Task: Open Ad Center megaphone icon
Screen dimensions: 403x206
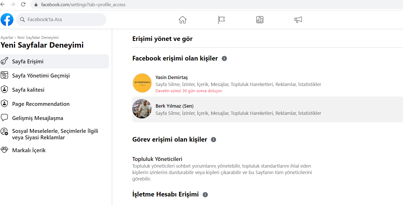Action: point(298,20)
